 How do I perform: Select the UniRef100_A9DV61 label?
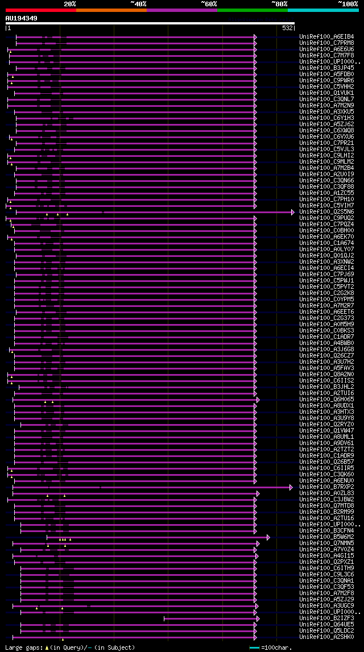326,443
